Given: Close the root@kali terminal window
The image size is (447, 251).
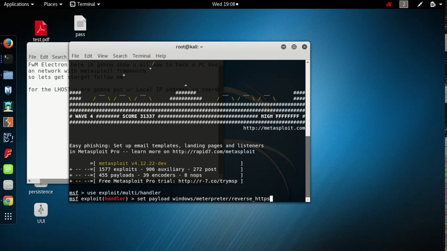Looking at the screenshot, I should [305, 47].
